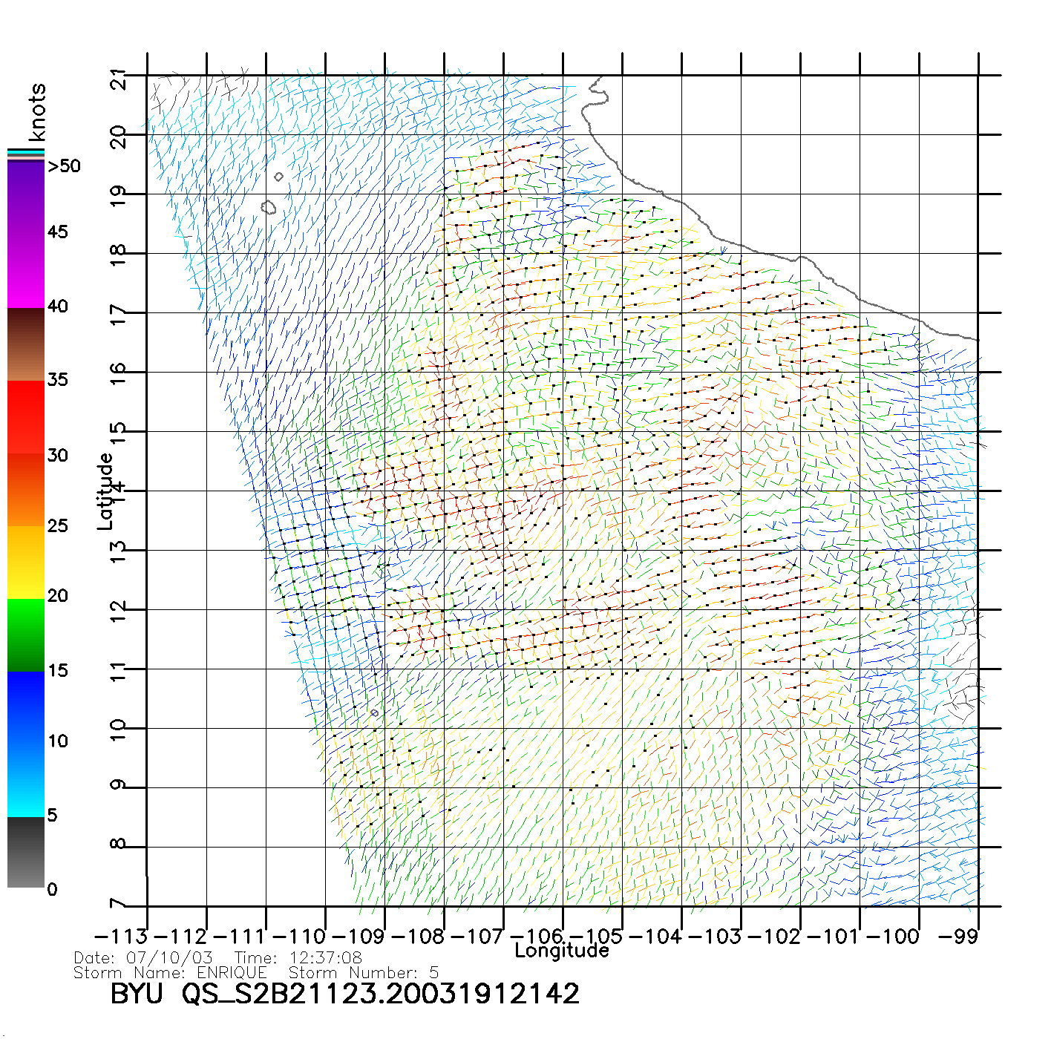Click the blue 10-15 knots color band

[x=26, y=705]
